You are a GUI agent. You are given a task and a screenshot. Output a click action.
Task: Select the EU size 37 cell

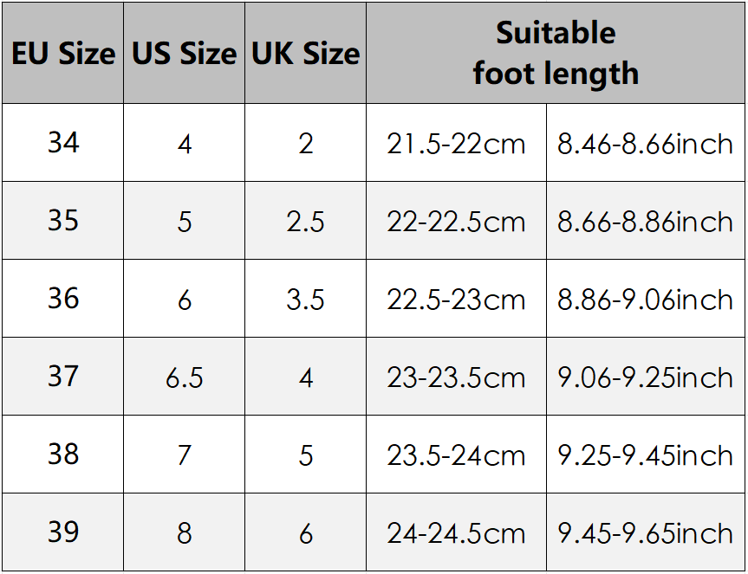(x=63, y=377)
